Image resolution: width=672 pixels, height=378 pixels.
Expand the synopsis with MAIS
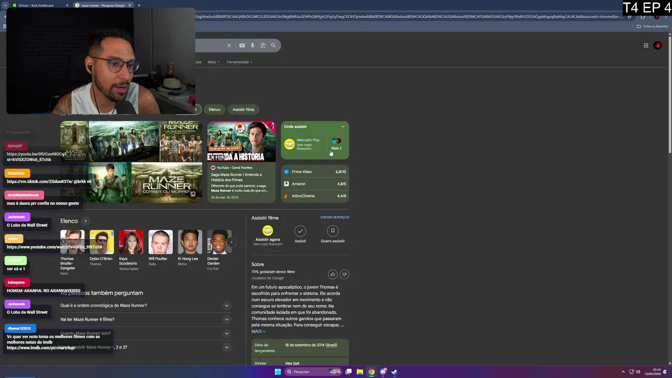[x=258, y=331]
